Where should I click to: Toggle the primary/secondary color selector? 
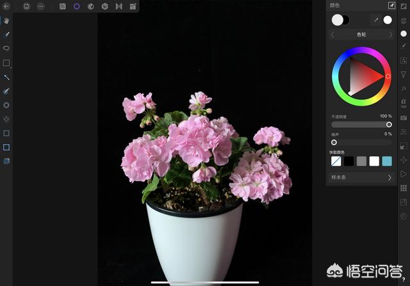tap(340, 20)
